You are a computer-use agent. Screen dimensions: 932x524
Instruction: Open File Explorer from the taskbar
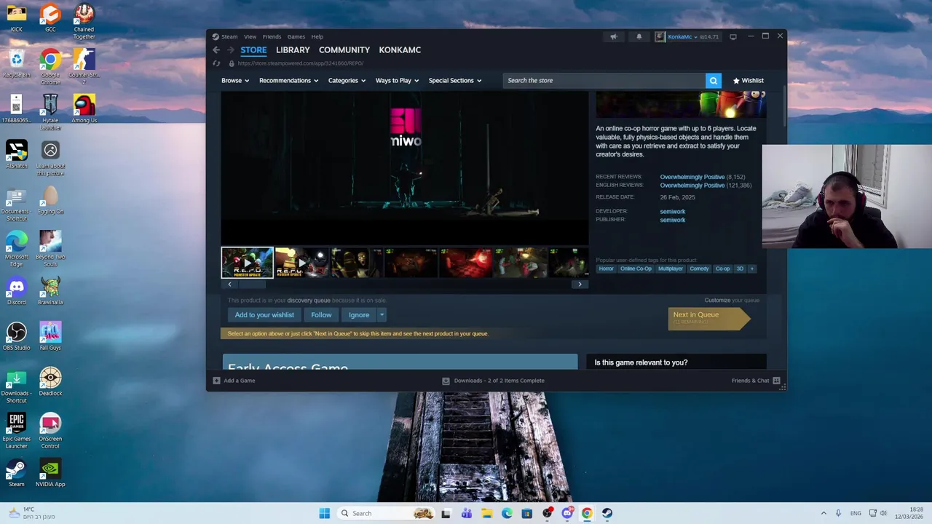pos(486,513)
